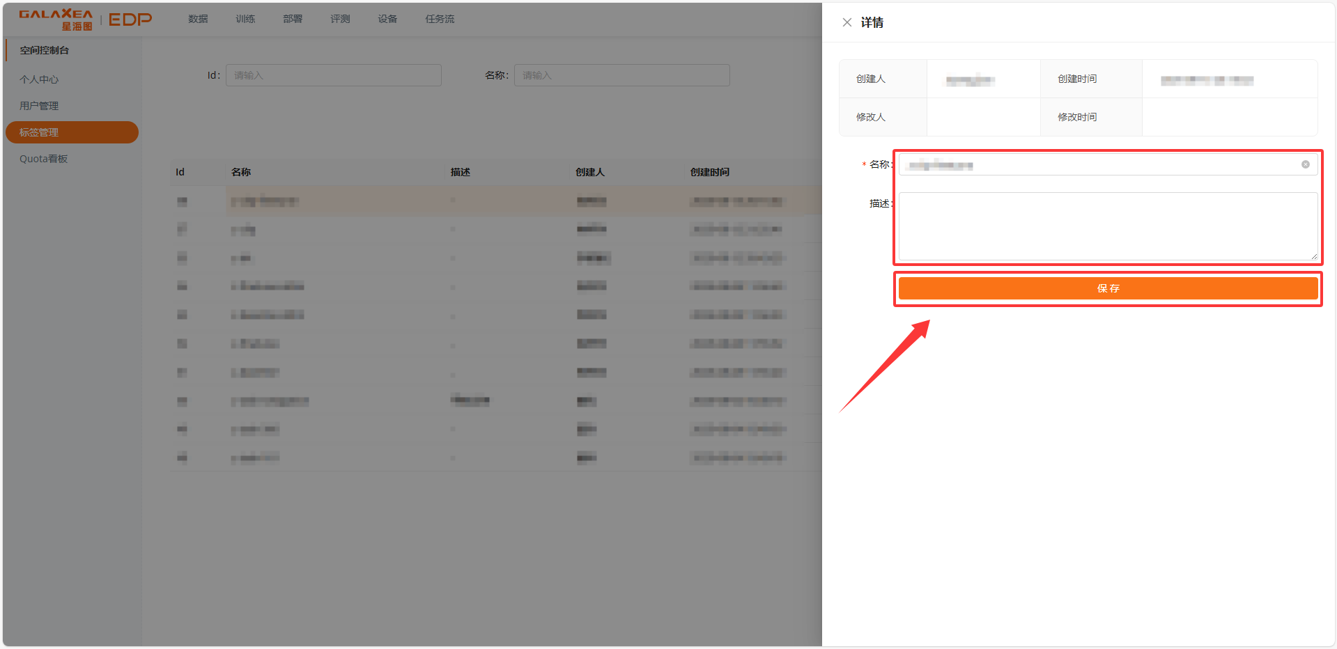Click the 名称 search input
Viewport: 1337px width, 649px height.
[x=621, y=75]
